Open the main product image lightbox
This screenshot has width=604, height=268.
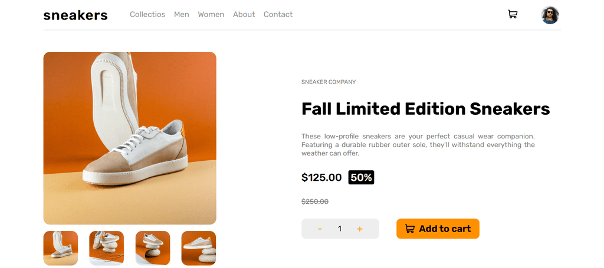[x=130, y=138]
